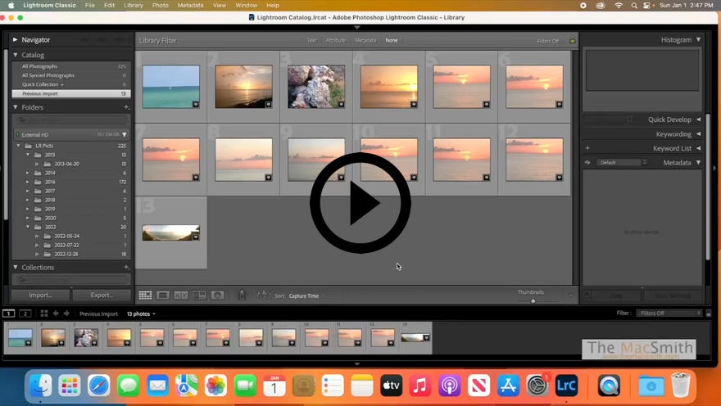Open App Store from the Dock

tap(508, 386)
